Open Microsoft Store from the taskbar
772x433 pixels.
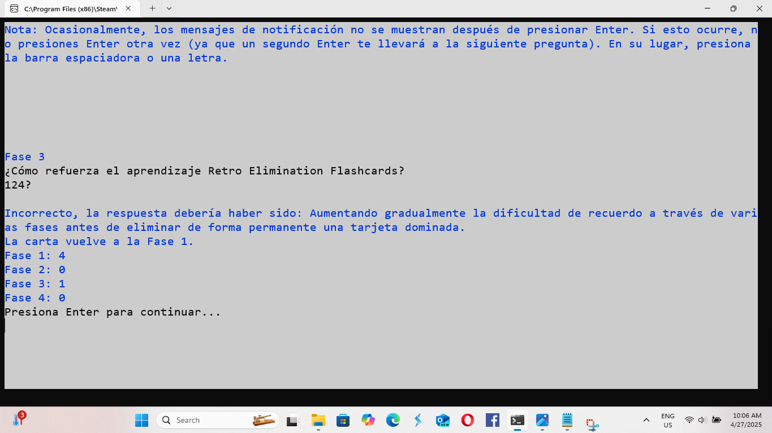(343, 420)
